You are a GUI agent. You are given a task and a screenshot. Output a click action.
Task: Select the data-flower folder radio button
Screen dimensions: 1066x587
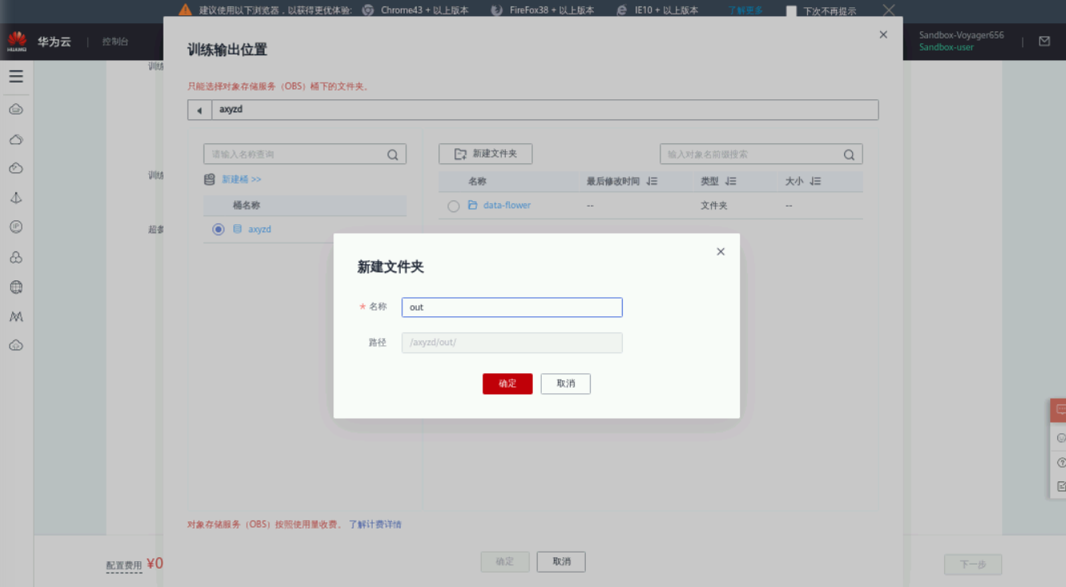tap(454, 206)
